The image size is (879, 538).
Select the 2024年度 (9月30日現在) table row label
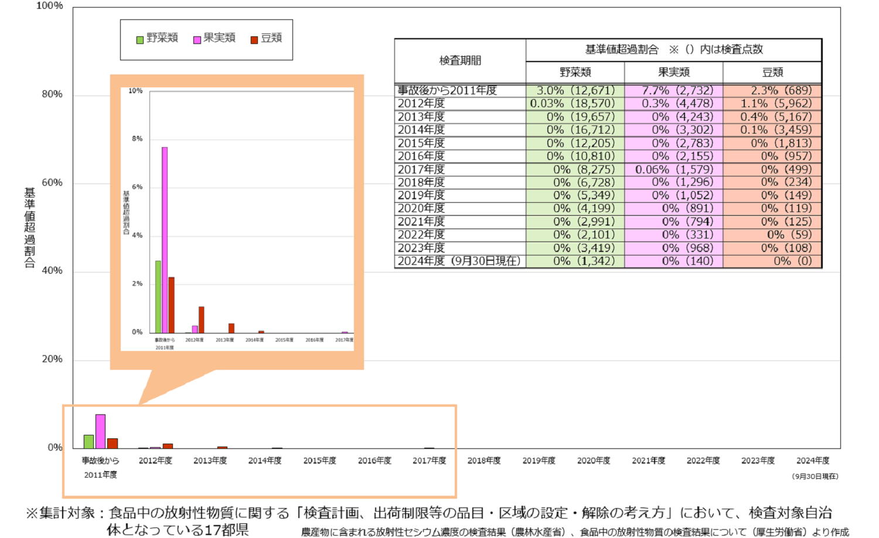tap(459, 261)
